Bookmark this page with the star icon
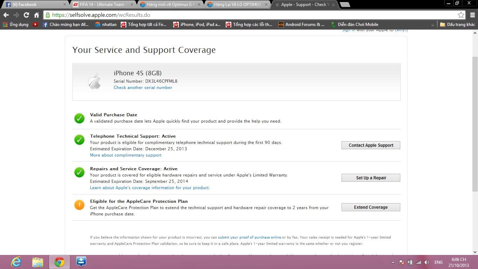This screenshot has height=269, width=478. tap(461, 15)
